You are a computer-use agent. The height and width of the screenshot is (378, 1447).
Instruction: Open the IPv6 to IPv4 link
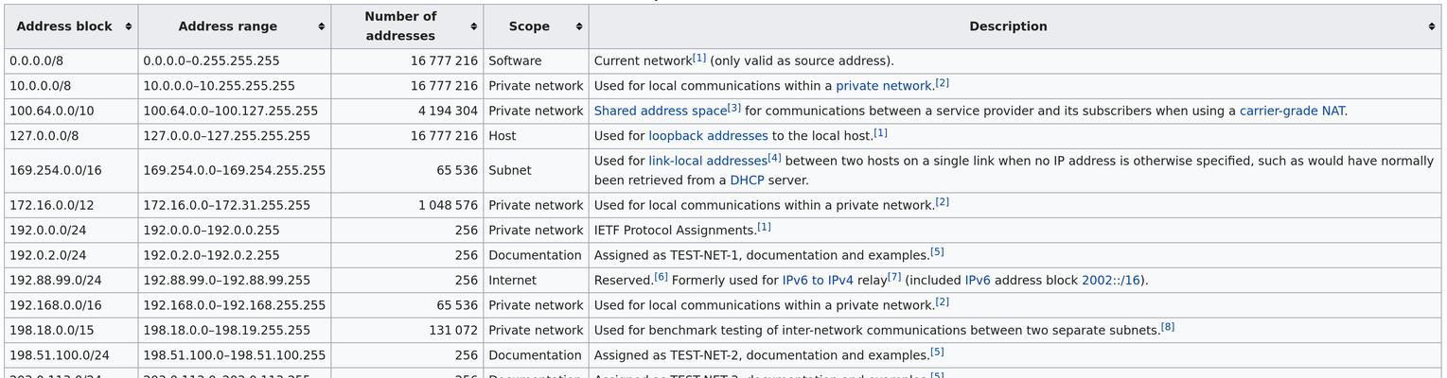(818, 281)
